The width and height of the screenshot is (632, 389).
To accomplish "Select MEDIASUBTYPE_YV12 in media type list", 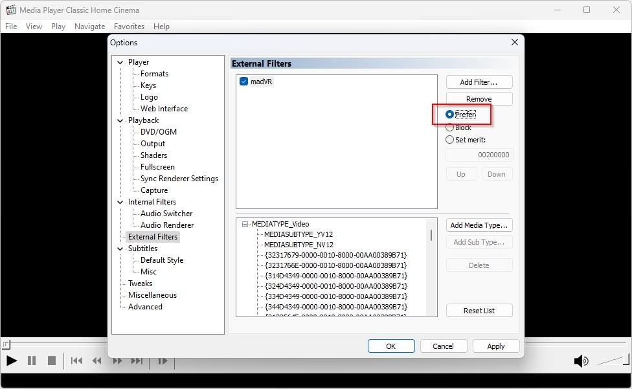I will [x=299, y=234].
